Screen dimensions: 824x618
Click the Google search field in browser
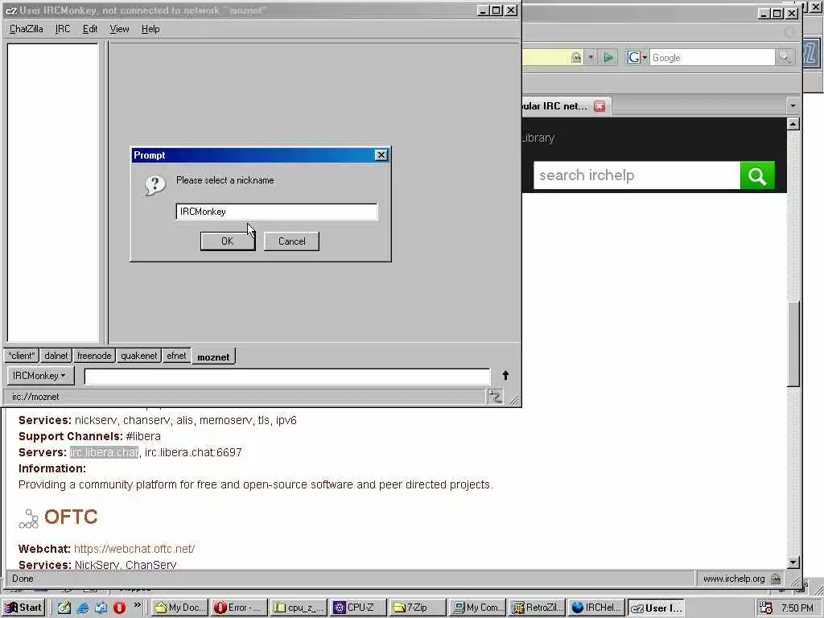(x=712, y=58)
